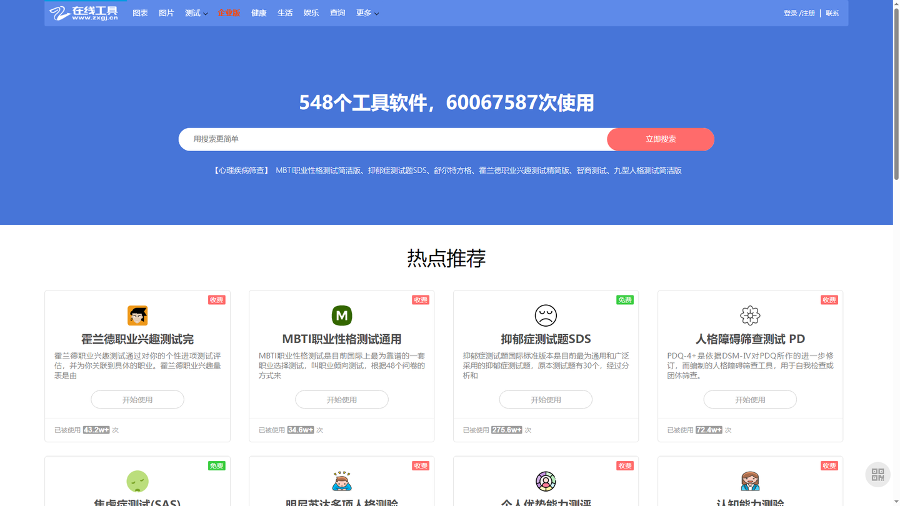Open the 抑郁症测试题SDS card title
Screen dimensions: 900x506
546,339
